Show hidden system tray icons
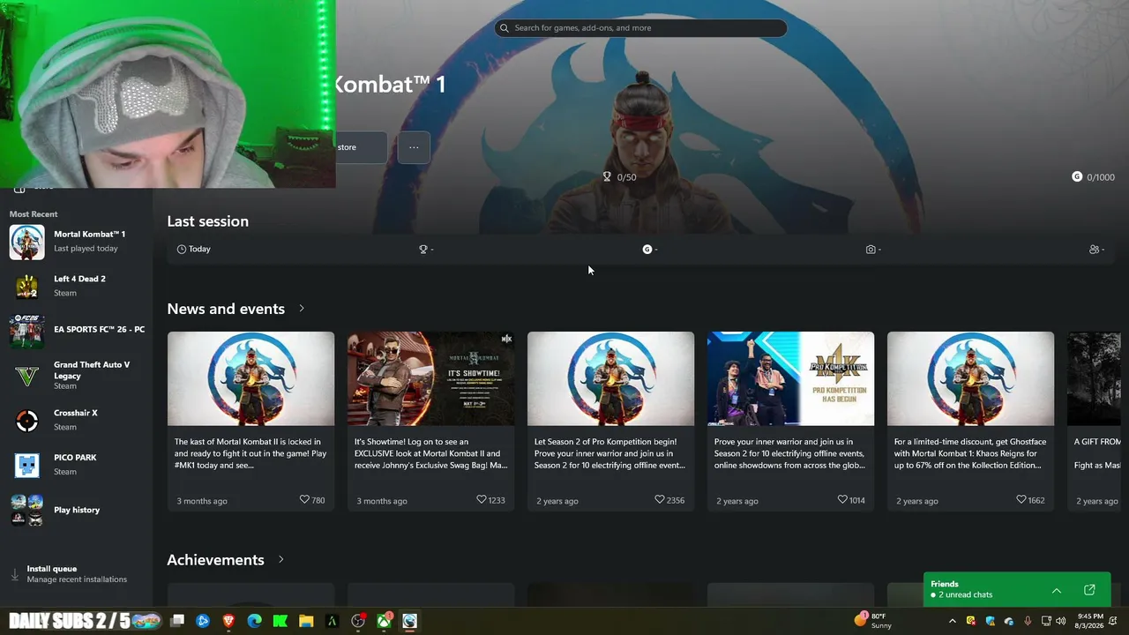The image size is (1129, 635). (952, 621)
